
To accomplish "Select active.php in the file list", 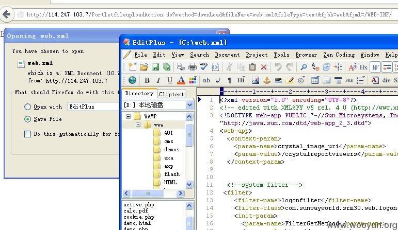I will 138,204.
